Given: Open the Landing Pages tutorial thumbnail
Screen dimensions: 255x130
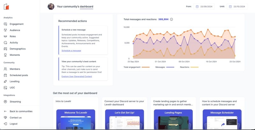Looking at the screenshot, I should (173, 119).
